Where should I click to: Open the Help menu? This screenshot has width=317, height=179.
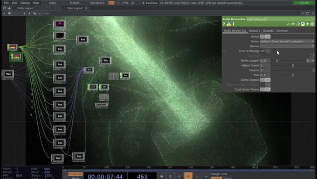pos(36,3)
